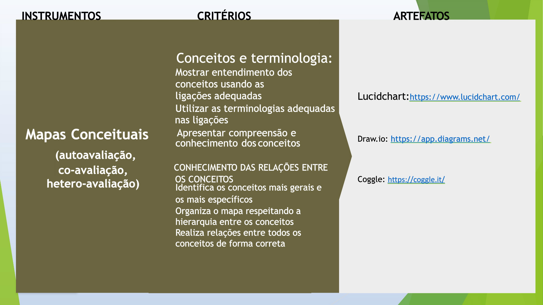
Task: Click the co-avaliação text line
Action: 93,170
